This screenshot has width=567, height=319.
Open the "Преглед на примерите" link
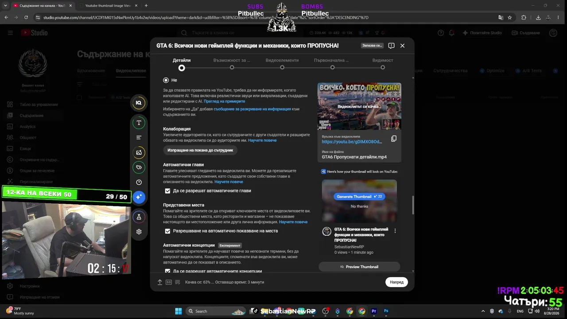(x=224, y=101)
